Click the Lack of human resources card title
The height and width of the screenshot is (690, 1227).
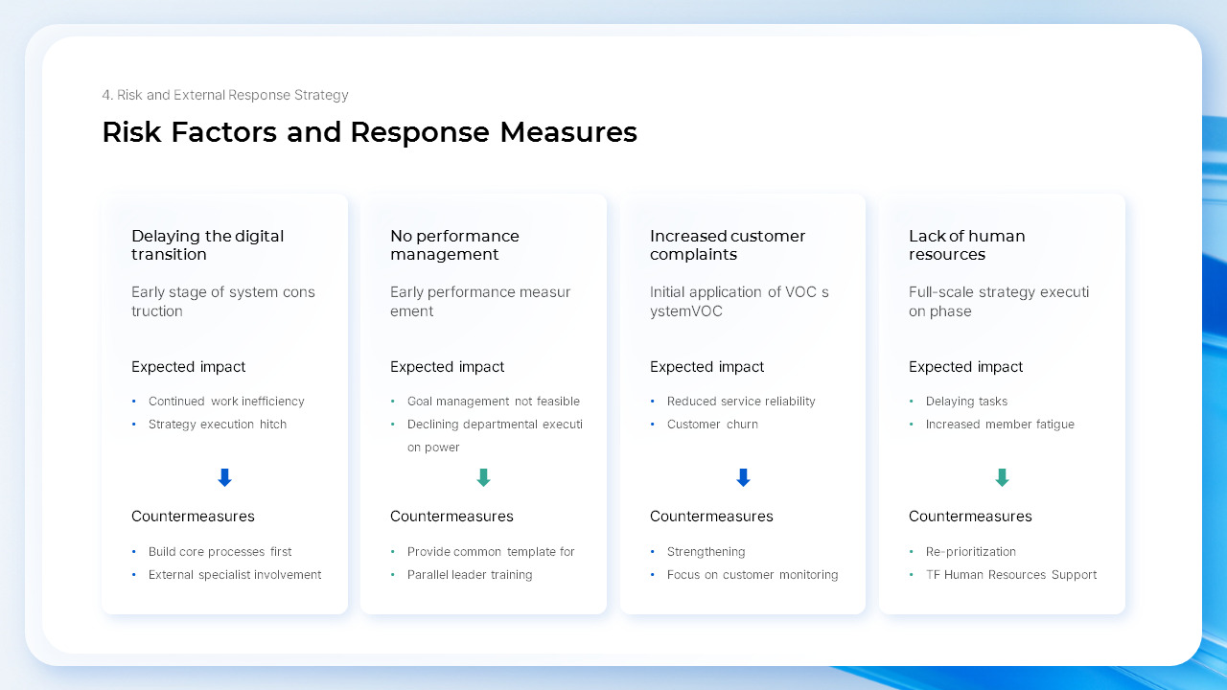pyautogui.click(x=967, y=245)
